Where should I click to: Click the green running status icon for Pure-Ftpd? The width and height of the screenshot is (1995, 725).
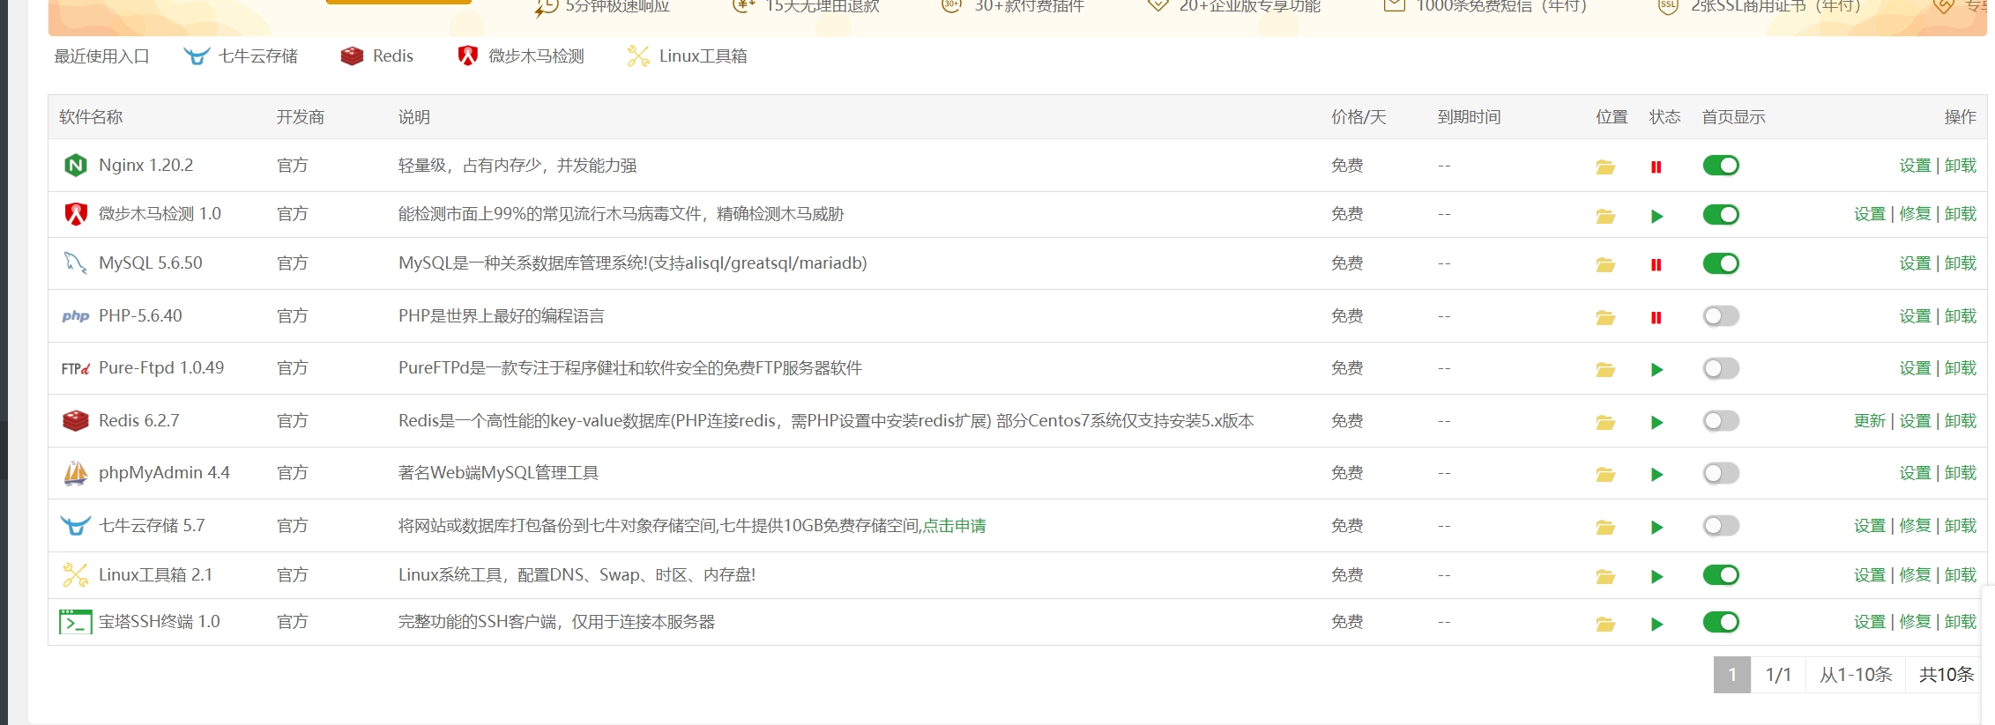1657,370
